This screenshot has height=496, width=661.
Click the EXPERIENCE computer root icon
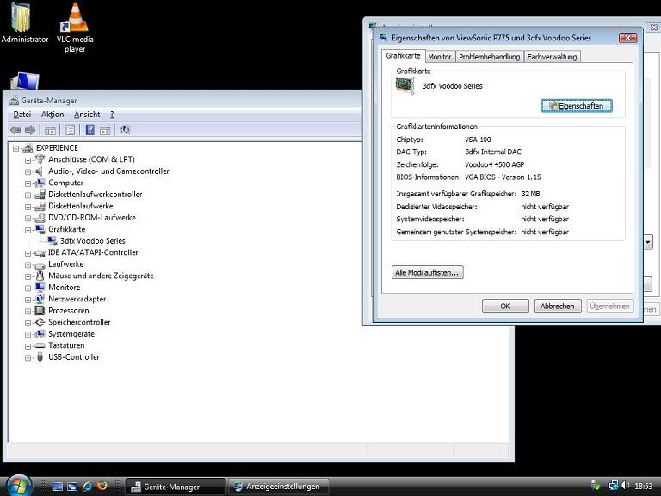(28, 148)
